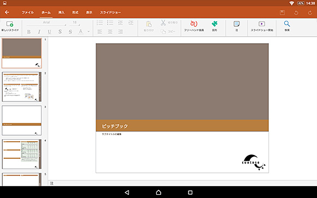Open the ファイル tab
The image size is (317, 198).
(28, 13)
